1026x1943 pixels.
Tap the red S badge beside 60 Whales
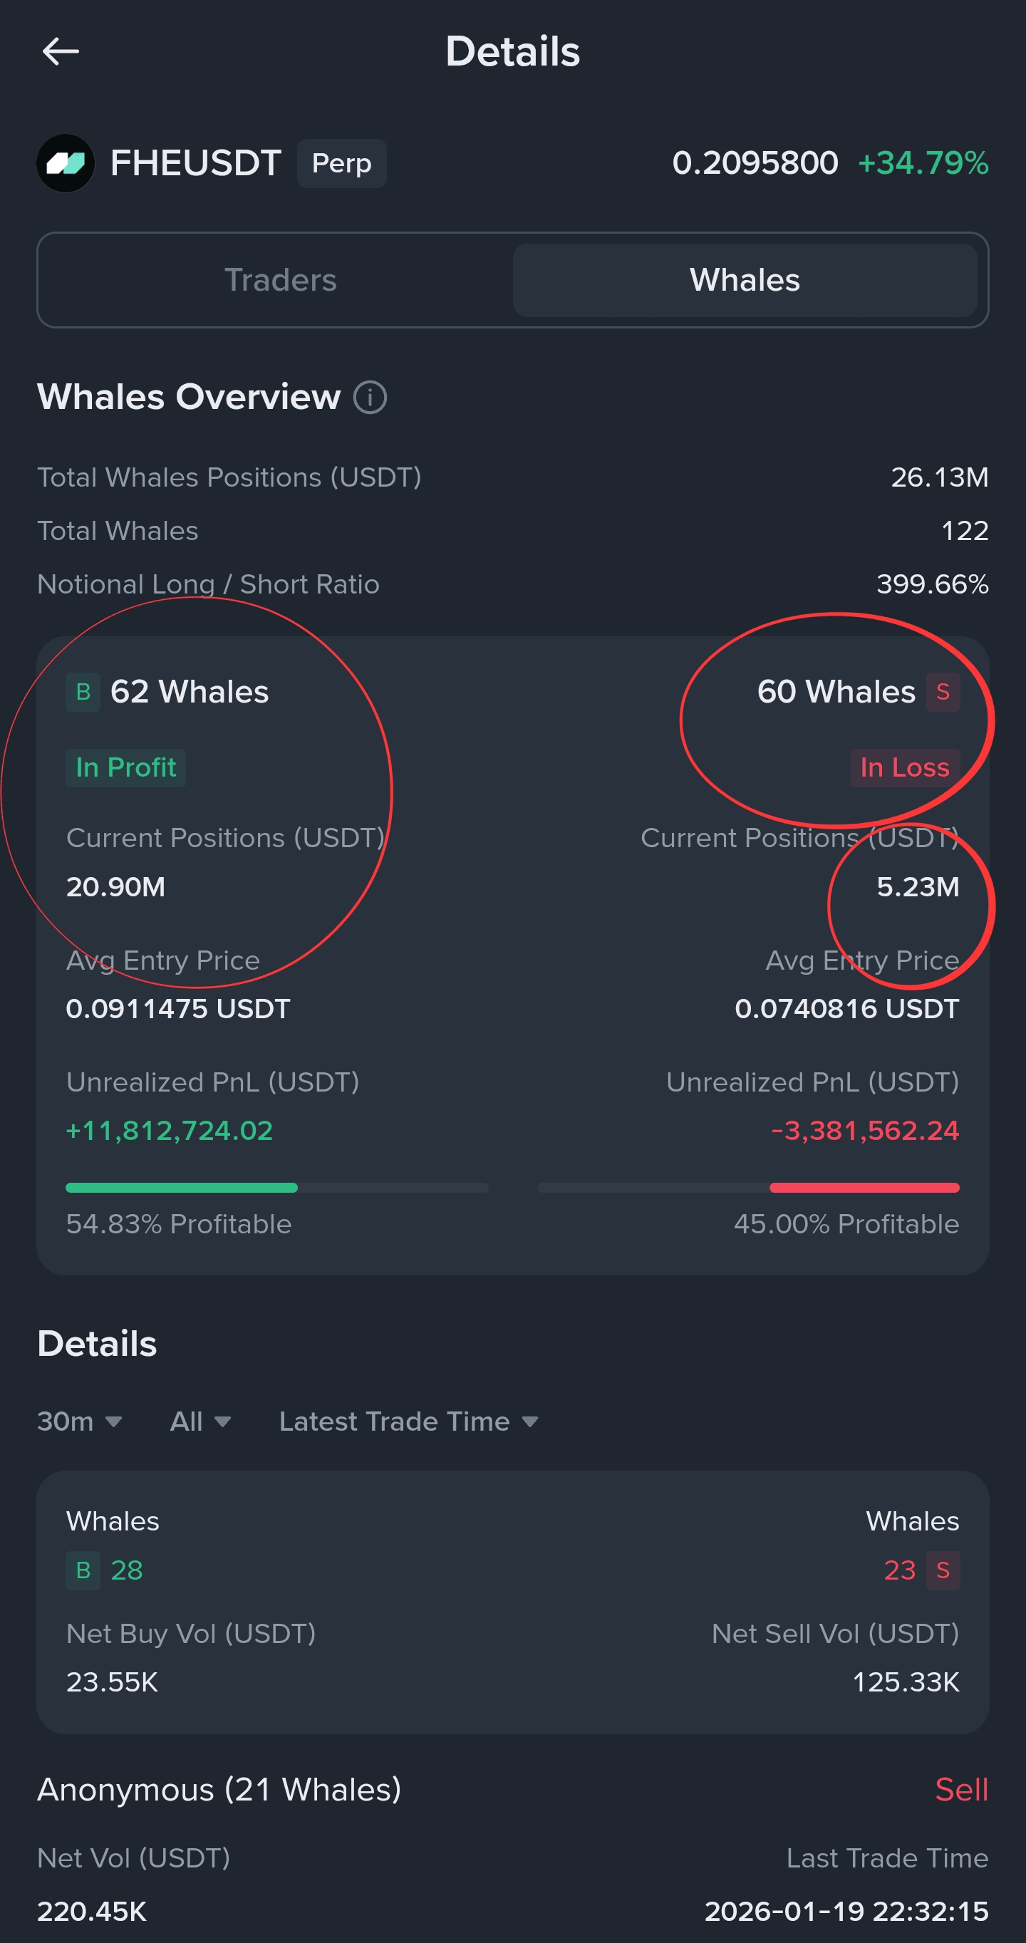[x=942, y=692]
